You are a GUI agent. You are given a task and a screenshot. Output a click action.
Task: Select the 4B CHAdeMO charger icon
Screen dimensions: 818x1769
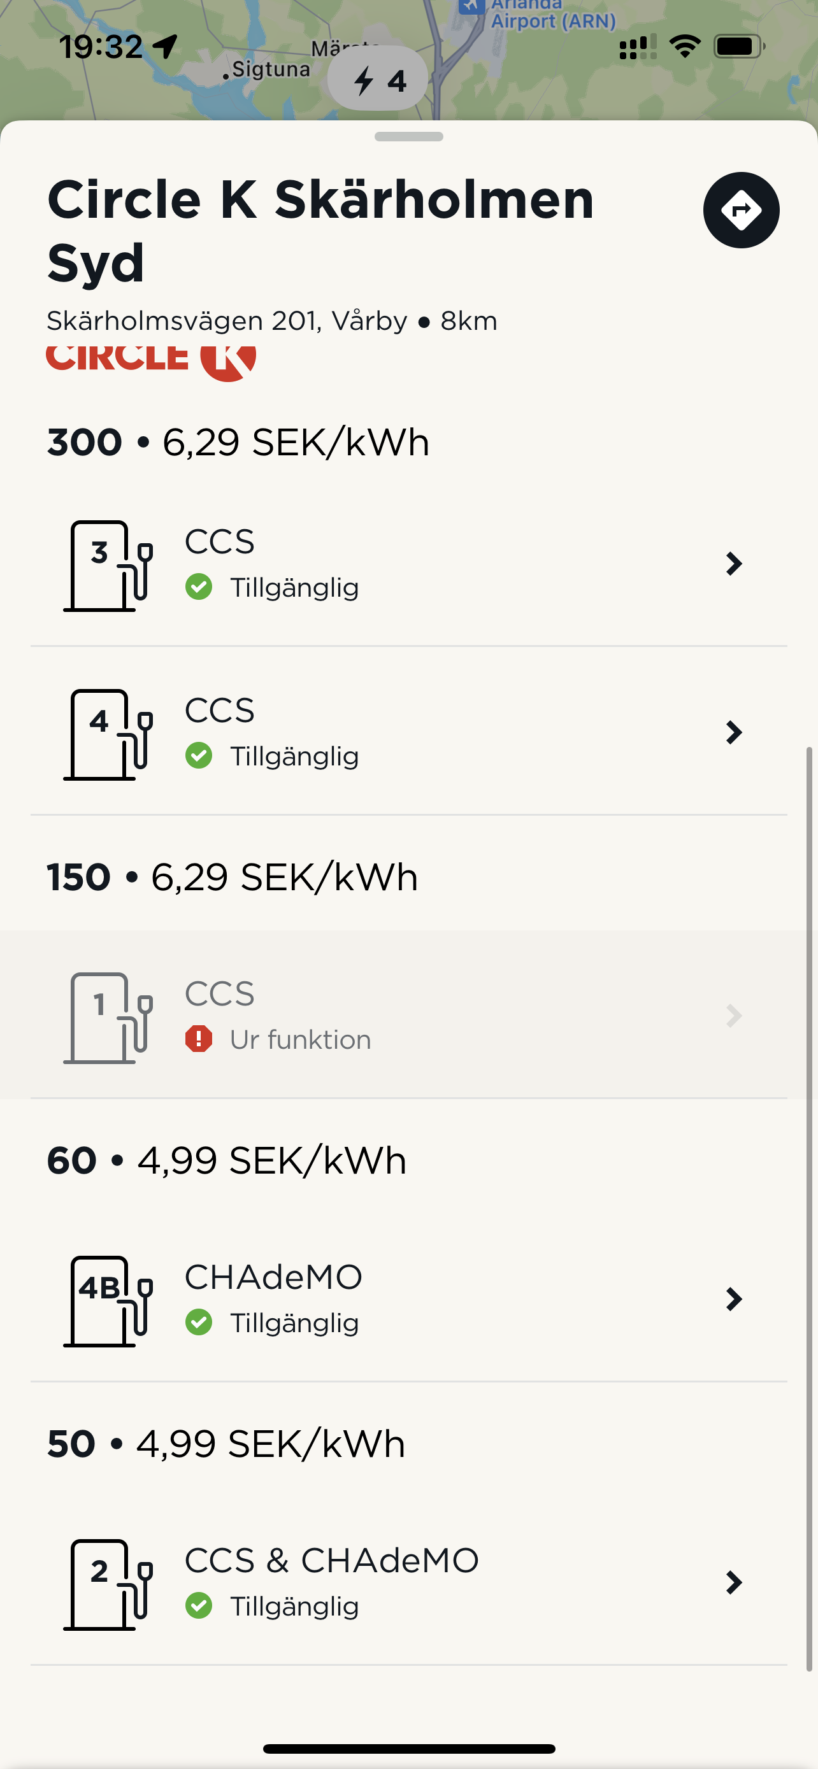coord(108,1301)
